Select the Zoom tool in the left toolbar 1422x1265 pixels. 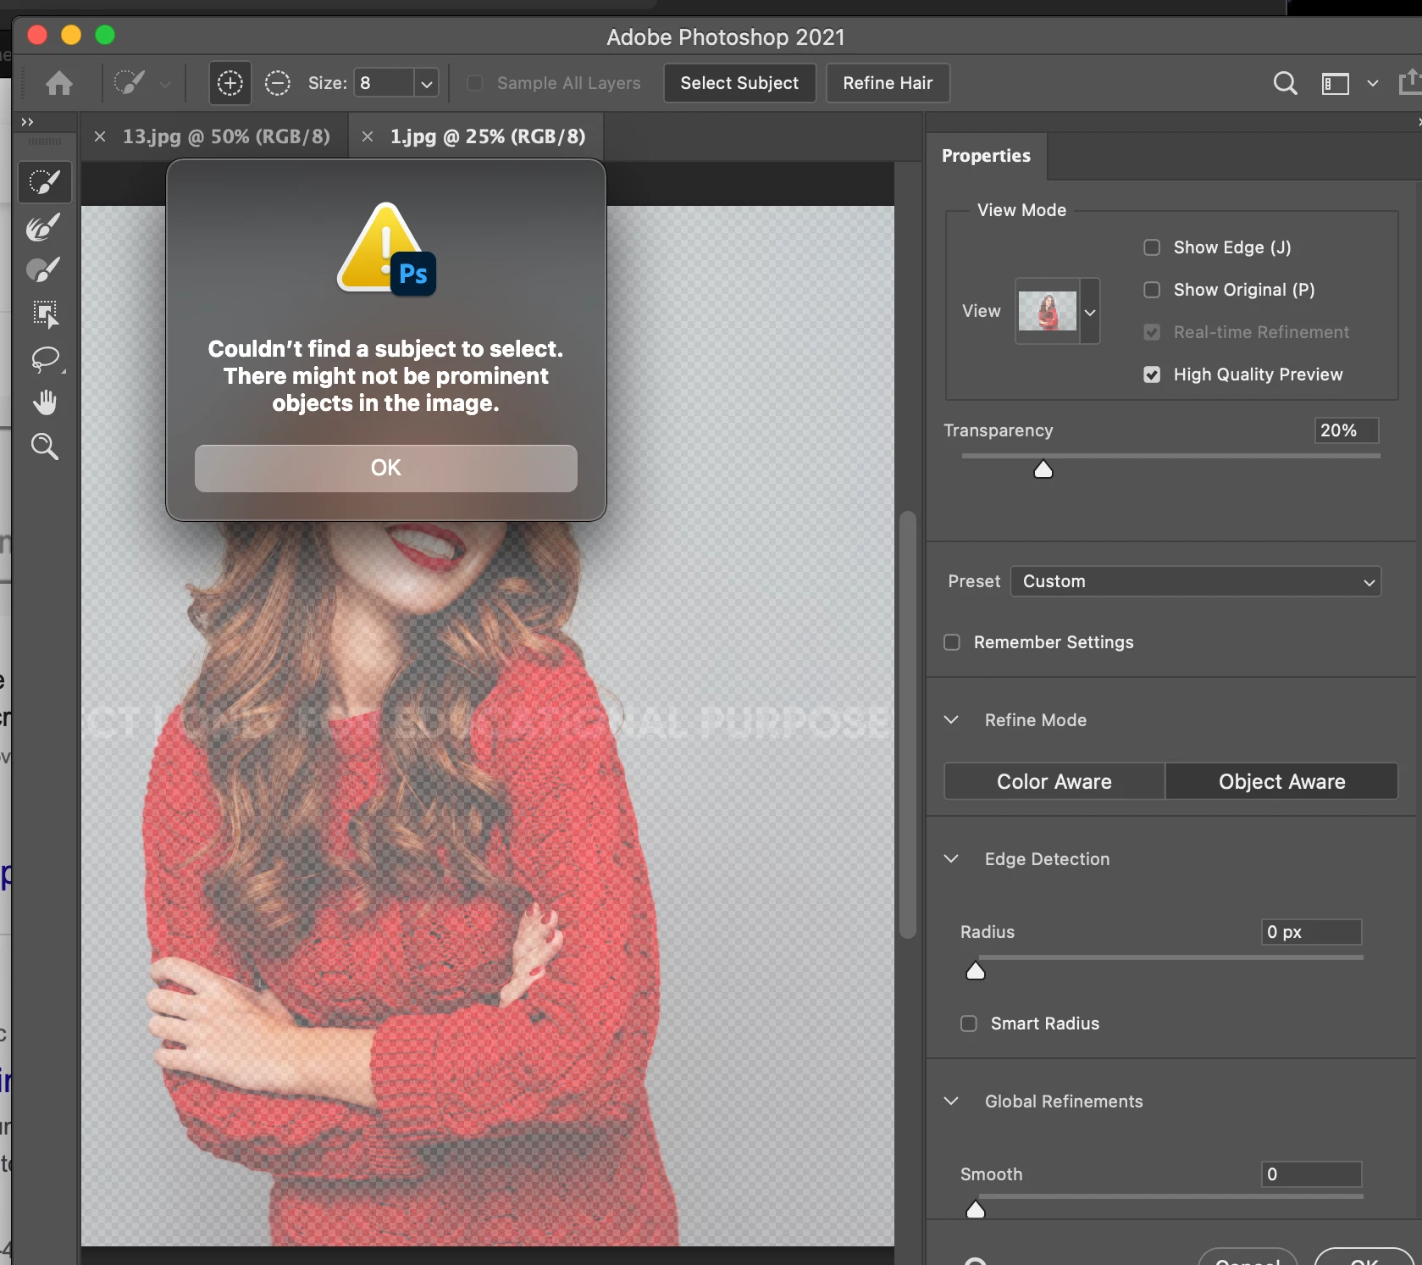click(x=45, y=447)
